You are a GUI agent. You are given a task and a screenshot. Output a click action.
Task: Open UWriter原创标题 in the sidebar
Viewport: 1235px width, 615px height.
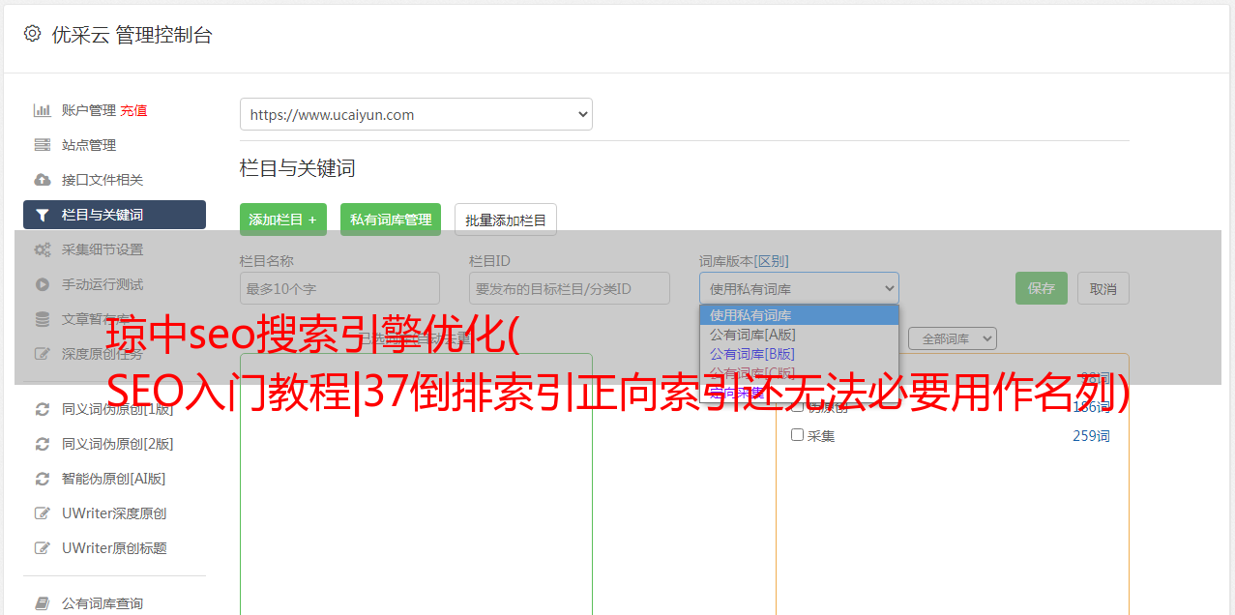114,548
